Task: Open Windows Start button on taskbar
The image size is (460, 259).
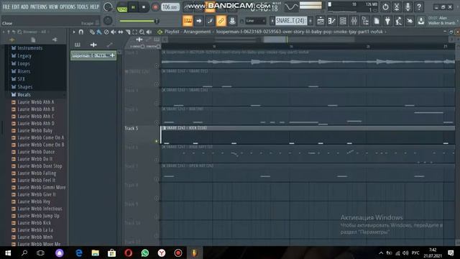Action: click(x=8, y=253)
